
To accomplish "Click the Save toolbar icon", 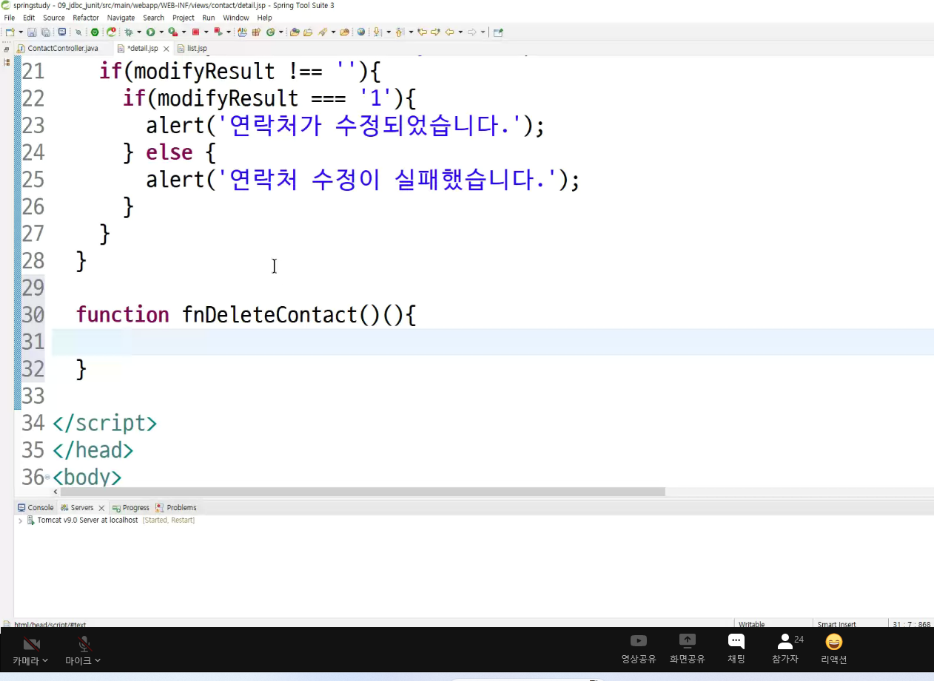I will (x=32, y=33).
